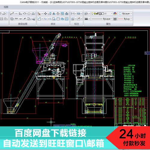The width and height of the screenshot is (150, 150).
Task: Click the display order square icon
Action: (x=67, y=19)
